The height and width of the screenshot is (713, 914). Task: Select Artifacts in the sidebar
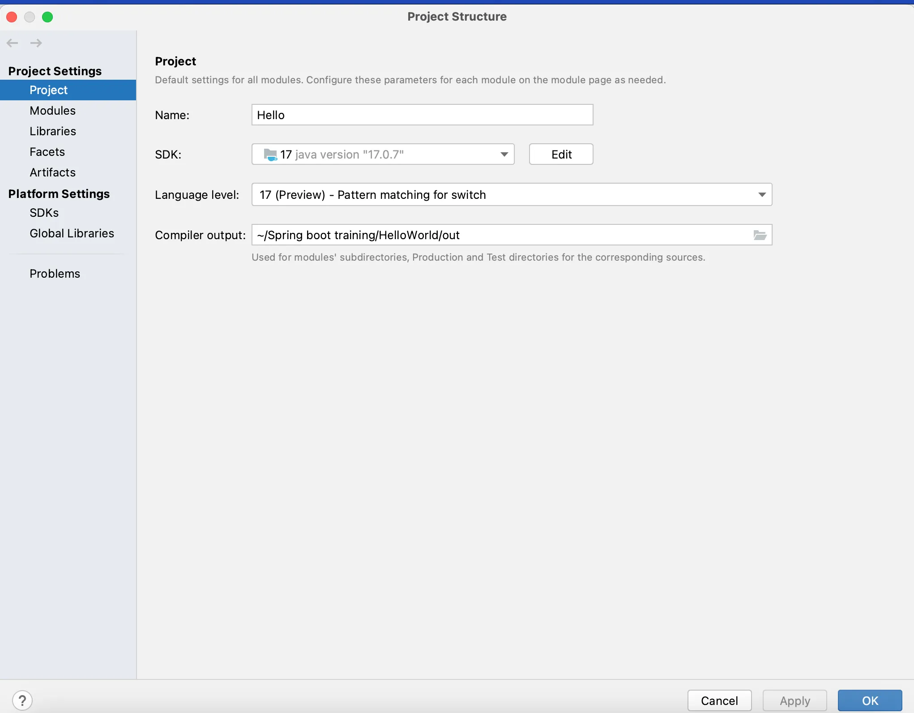tap(52, 172)
